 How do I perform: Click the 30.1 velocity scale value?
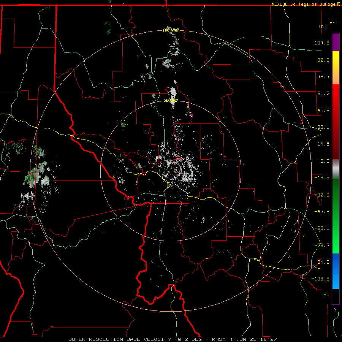click(323, 127)
